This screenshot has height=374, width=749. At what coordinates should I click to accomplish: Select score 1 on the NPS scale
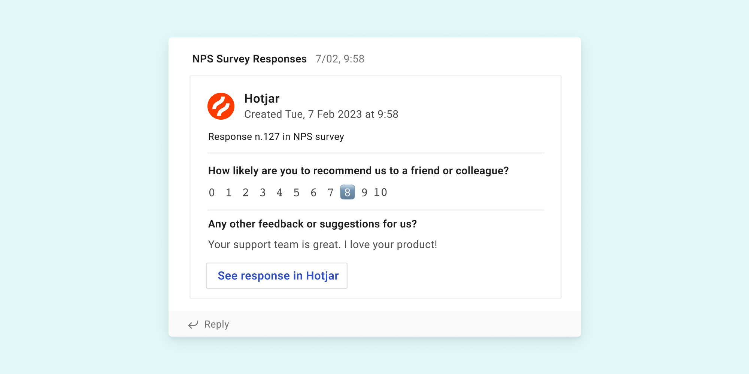[228, 193]
